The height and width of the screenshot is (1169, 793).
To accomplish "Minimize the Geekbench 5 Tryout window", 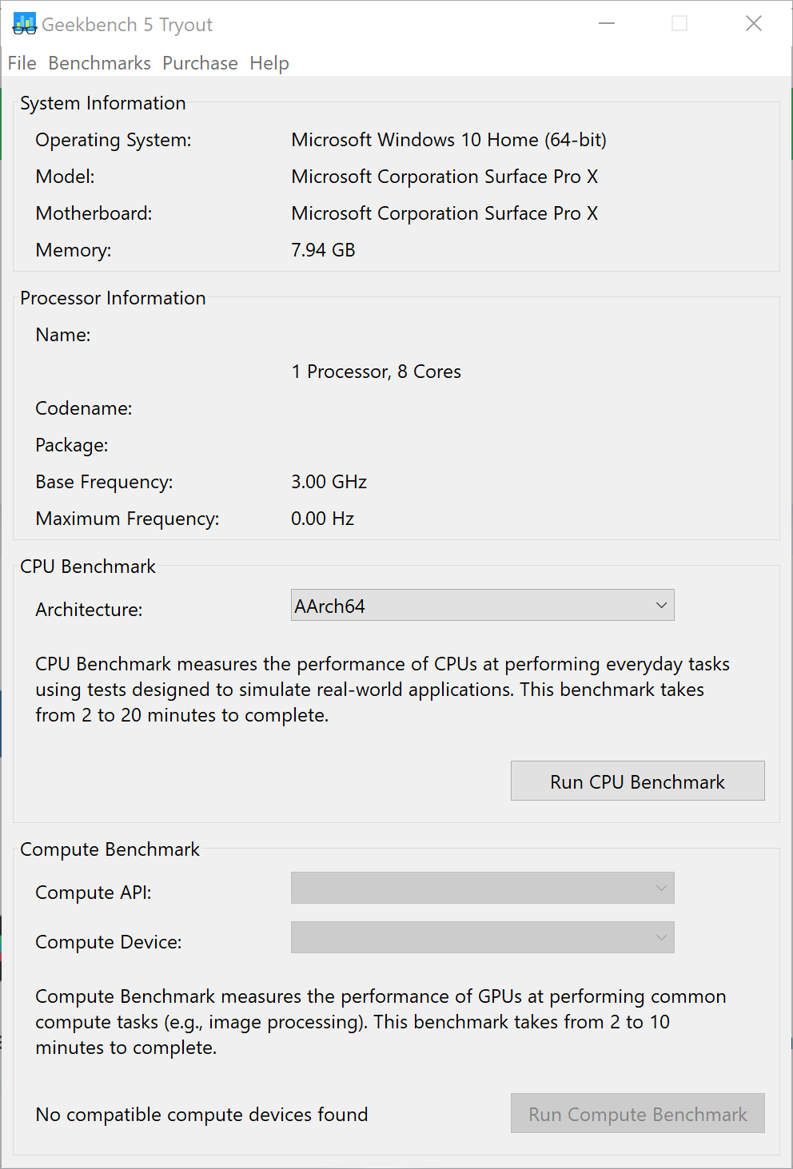I will (606, 23).
